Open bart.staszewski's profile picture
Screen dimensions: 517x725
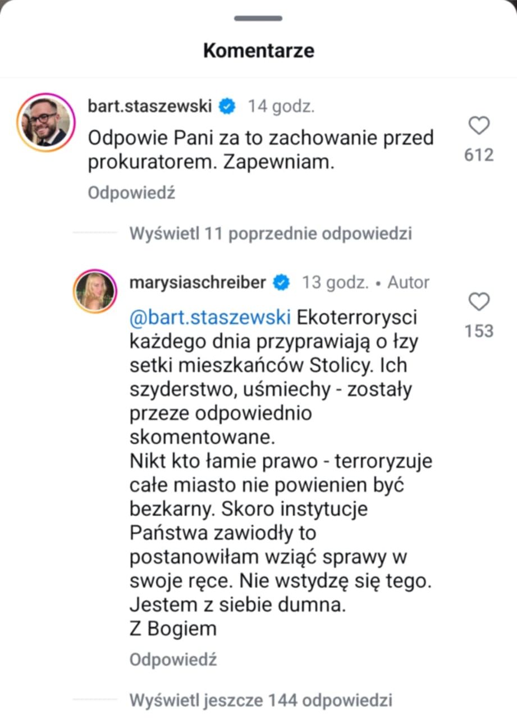pos(45,122)
